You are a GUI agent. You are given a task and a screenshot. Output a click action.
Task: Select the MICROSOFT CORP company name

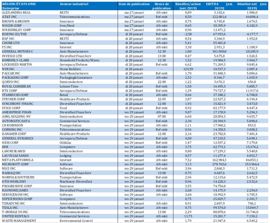click(x=15, y=164)
